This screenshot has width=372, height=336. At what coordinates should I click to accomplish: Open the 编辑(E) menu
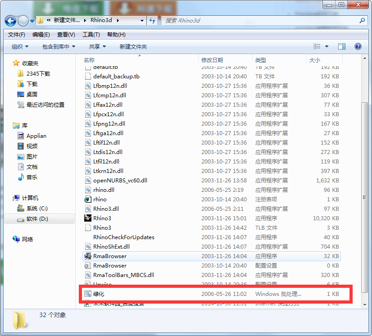click(x=41, y=35)
